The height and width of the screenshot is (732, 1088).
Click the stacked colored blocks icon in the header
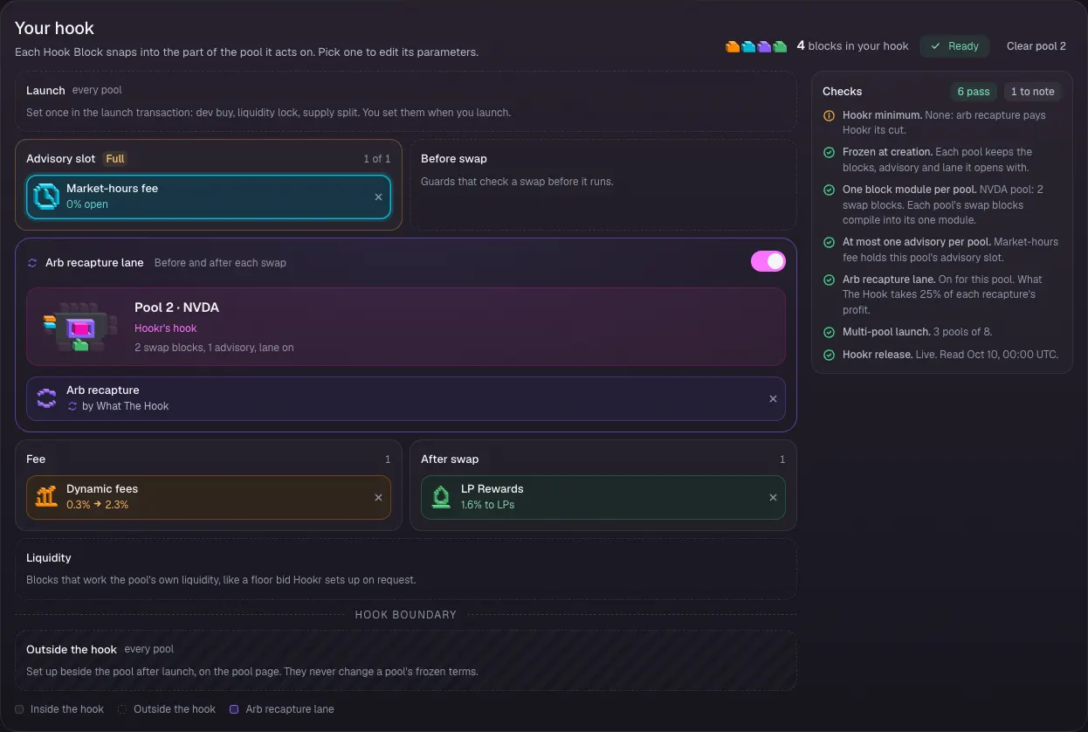click(x=757, y=46)
